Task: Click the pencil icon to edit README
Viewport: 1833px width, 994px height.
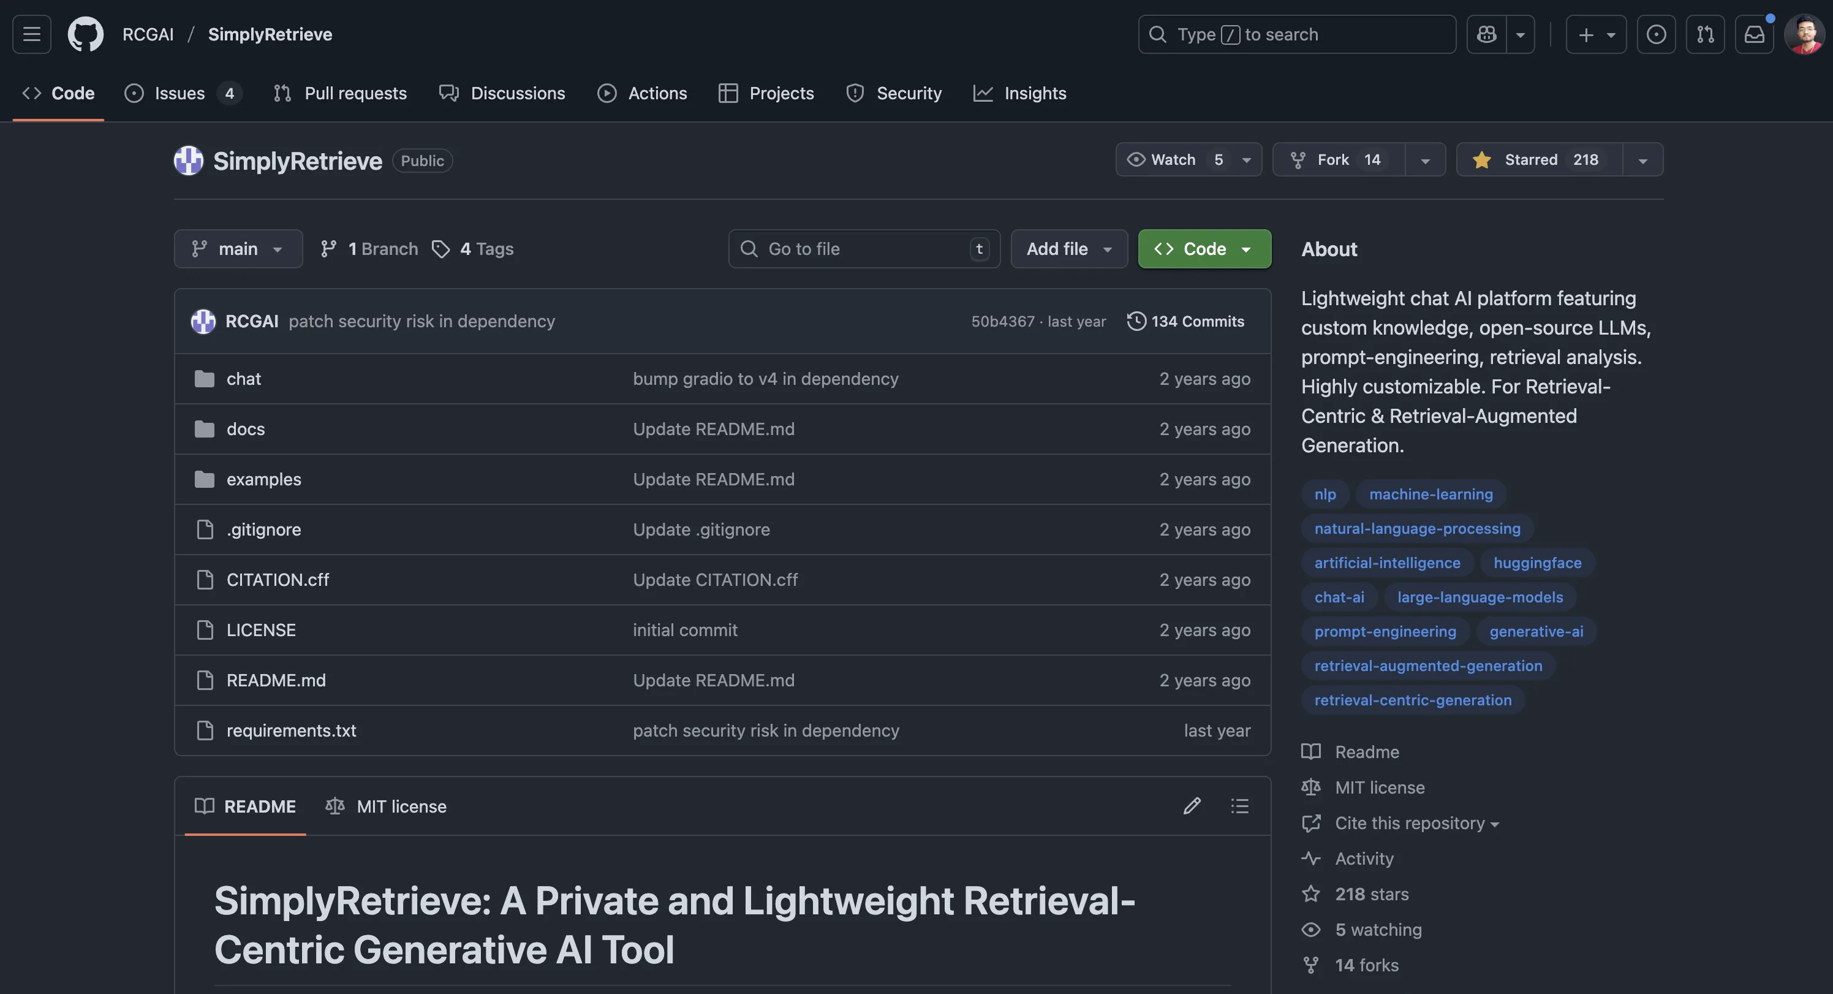Action: click(1192, 805)
